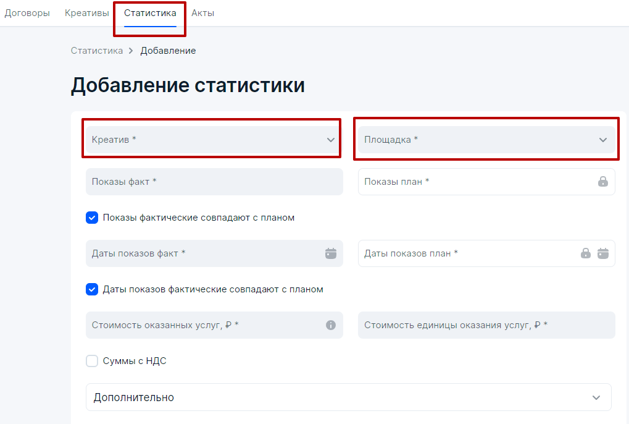This screenshot has height=424, width=629.
Task: Enable the Суммы с НДС checkbox
Action: (92, 360)
